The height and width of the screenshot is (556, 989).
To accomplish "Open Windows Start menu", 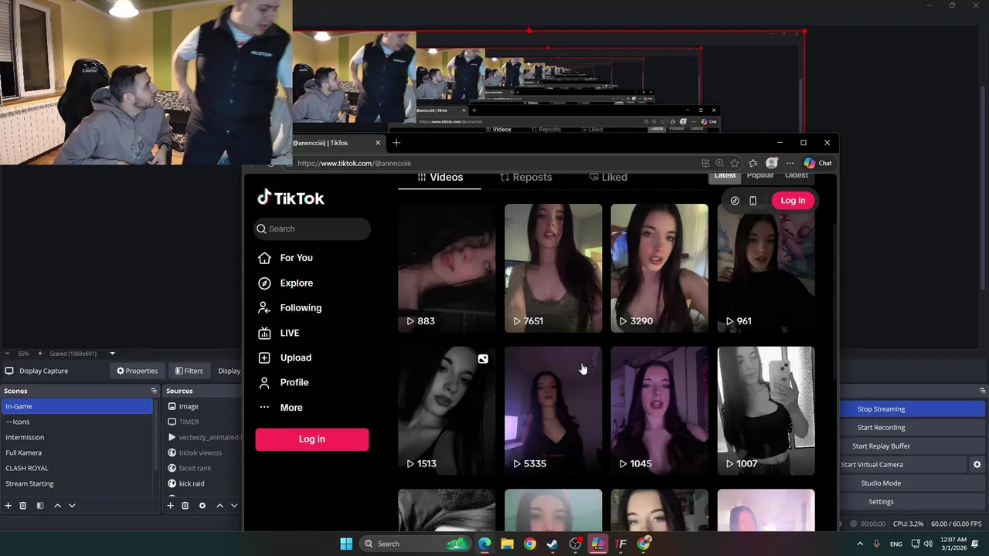I will [x=346, y=544].
